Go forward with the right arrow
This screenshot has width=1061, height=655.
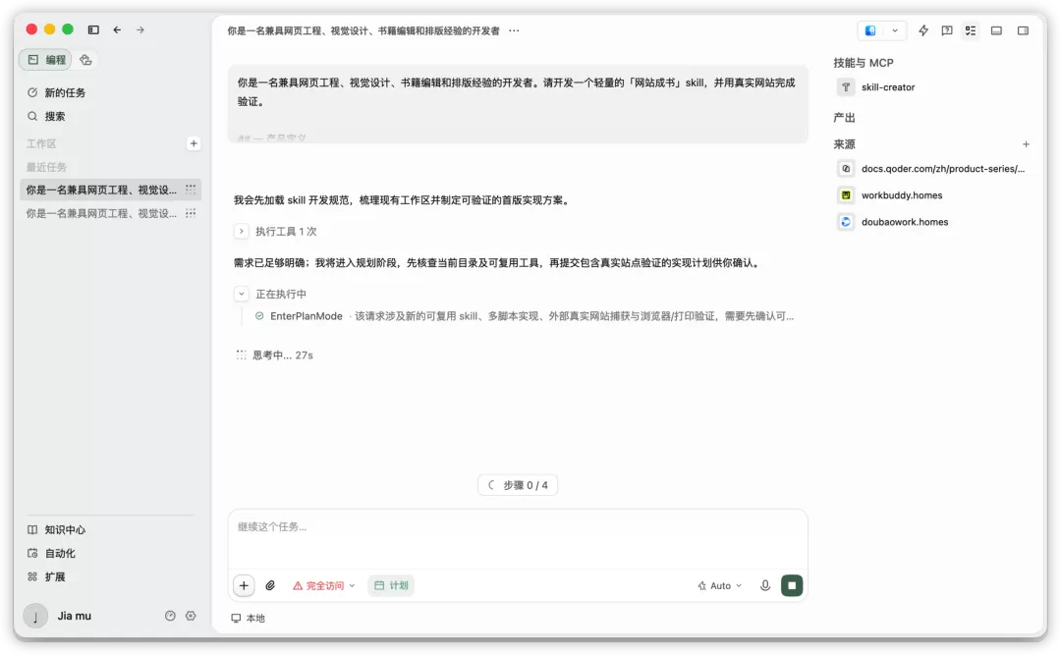click(140, 29)
